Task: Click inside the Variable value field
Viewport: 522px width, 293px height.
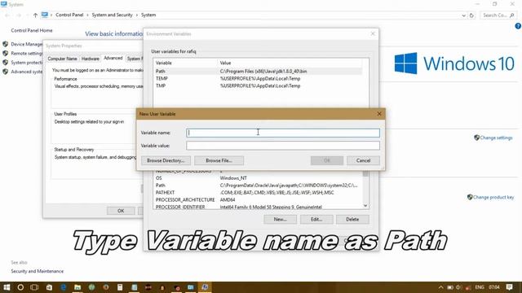Action: pyautogui.click(x=283, y=146)
